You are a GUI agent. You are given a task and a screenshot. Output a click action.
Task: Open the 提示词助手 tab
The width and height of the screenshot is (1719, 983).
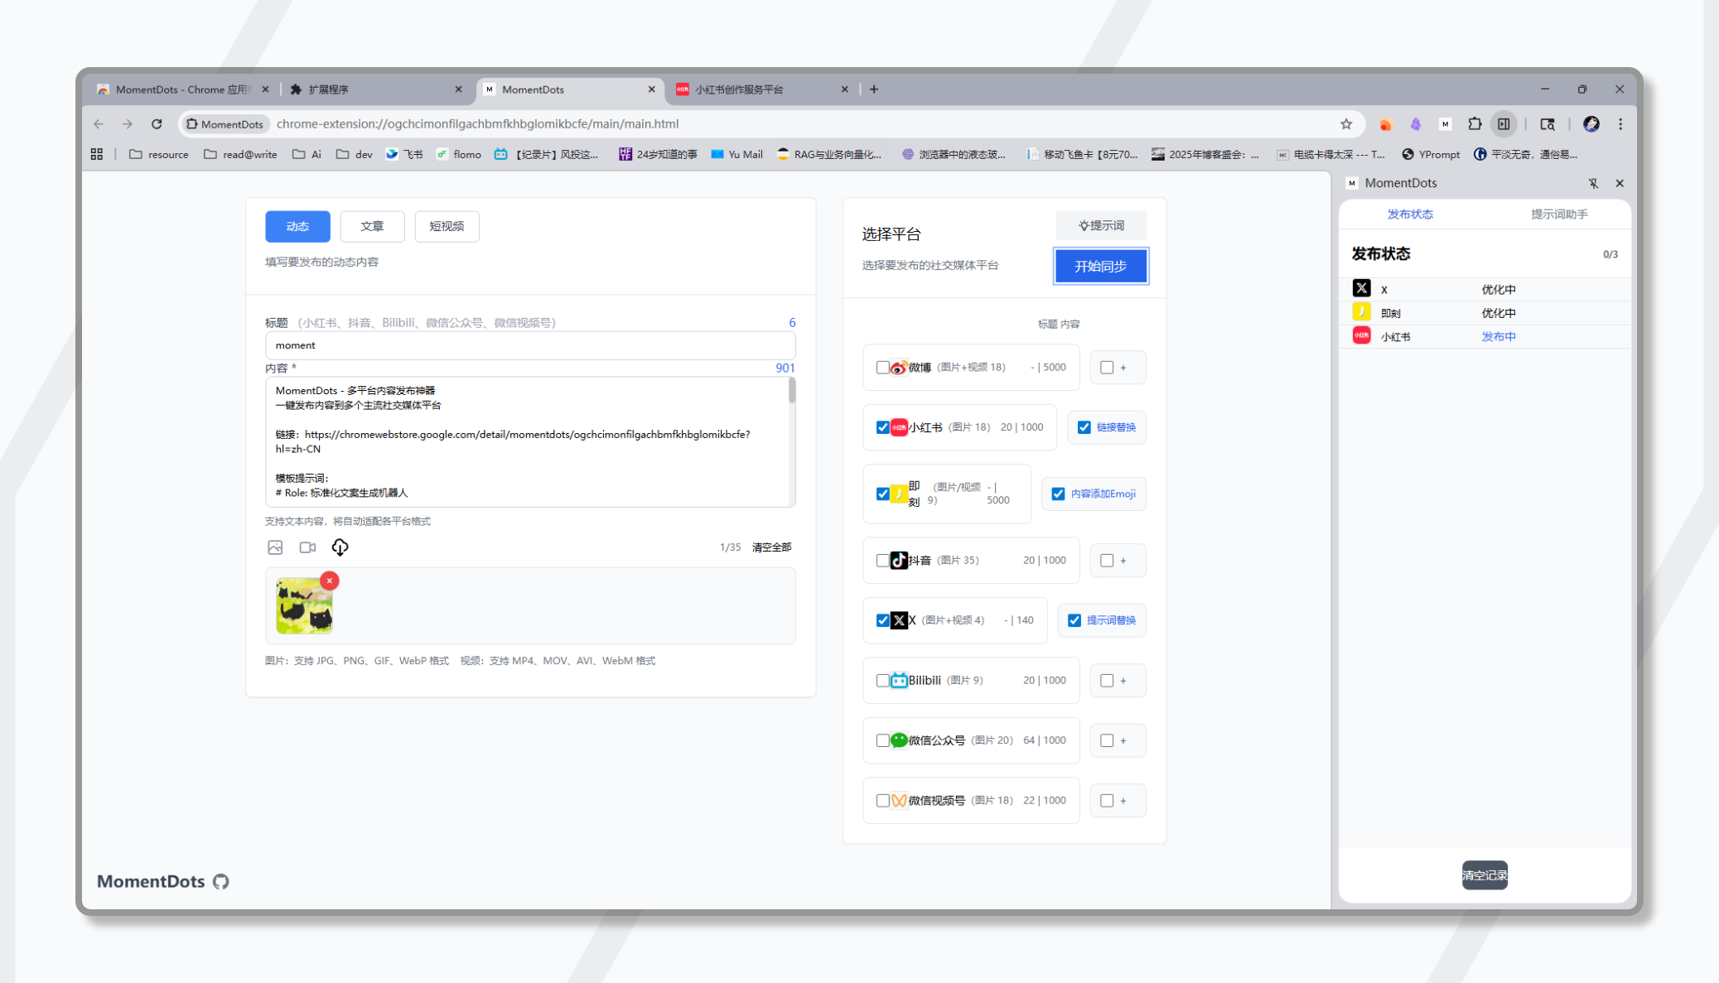pyautogui.click(x=1558, y=214)
